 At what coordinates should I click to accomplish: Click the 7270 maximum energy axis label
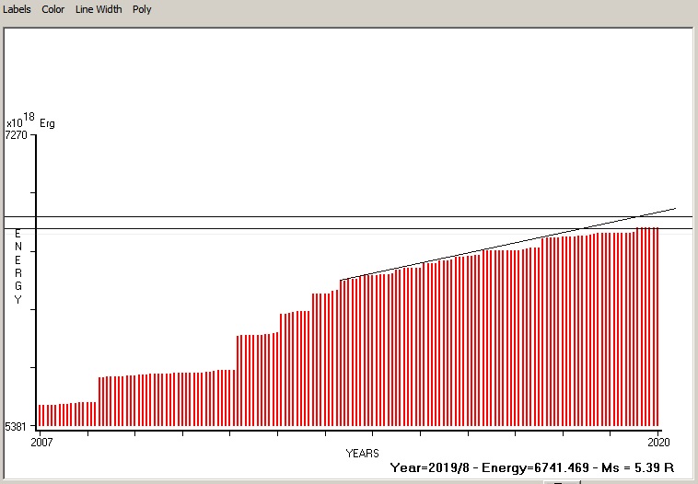(17, 135)
